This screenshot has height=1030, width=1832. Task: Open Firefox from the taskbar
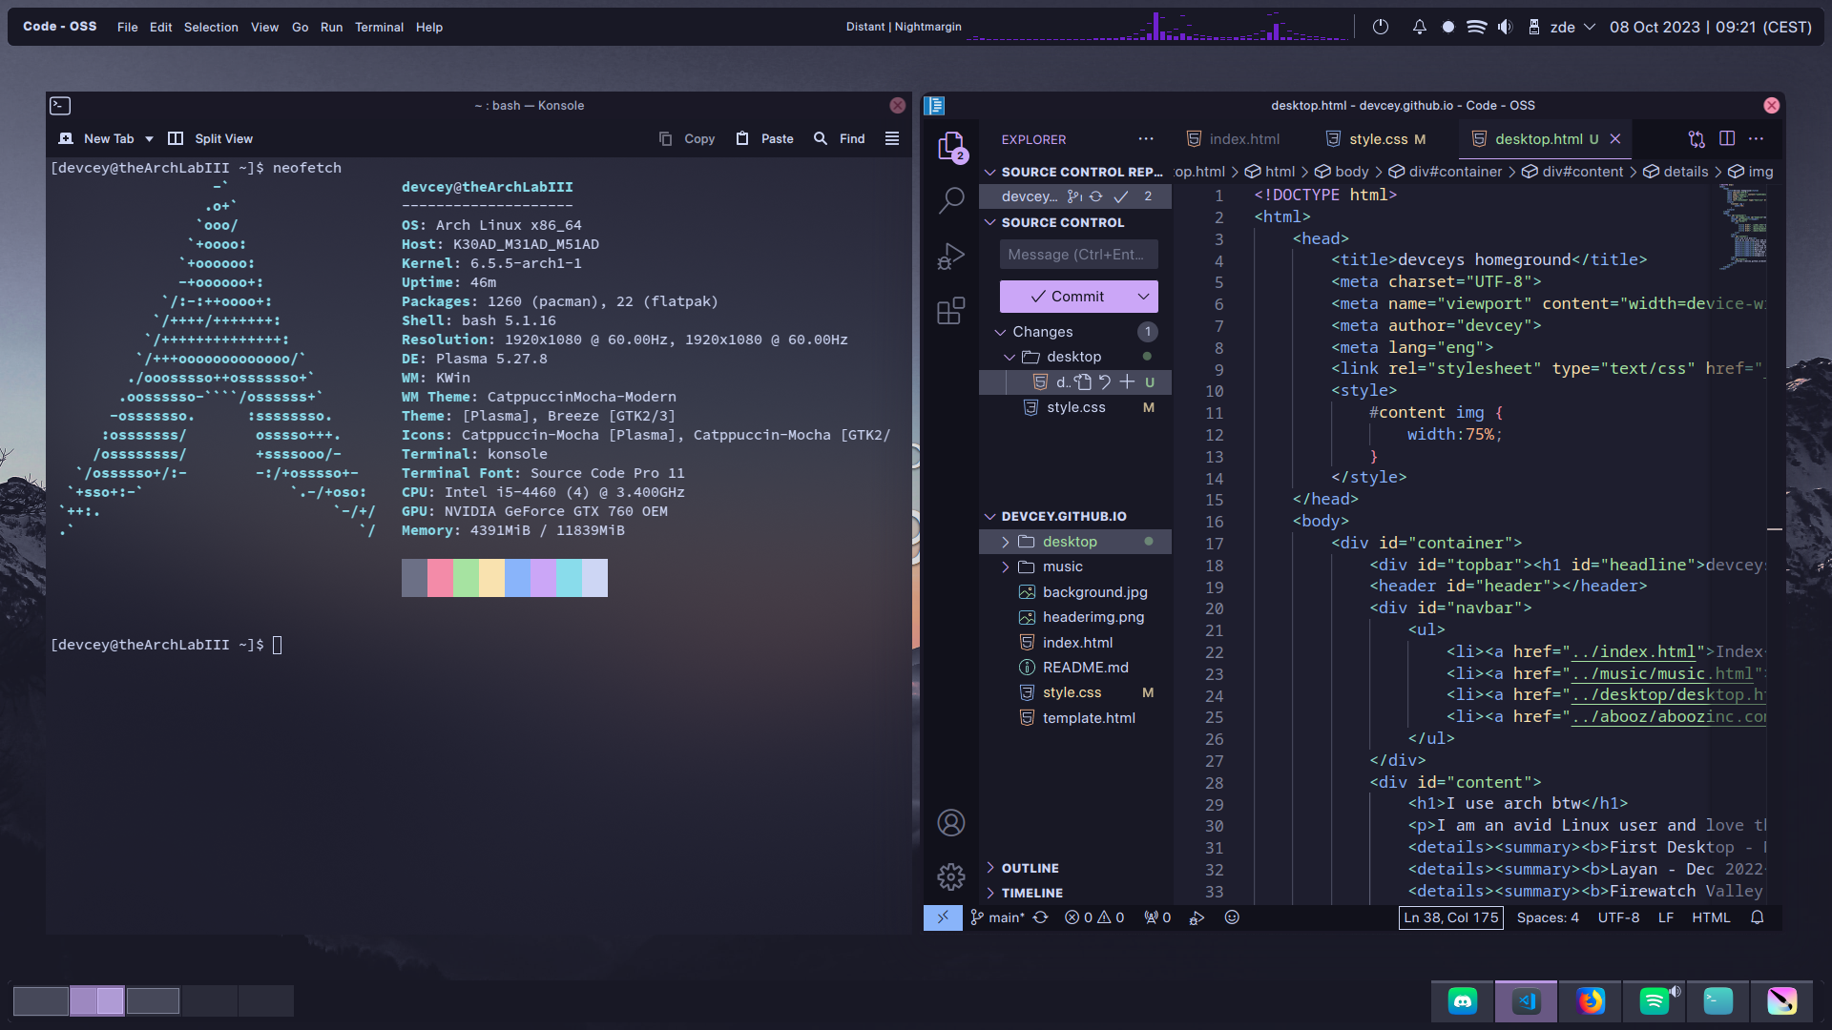[x=1591, y=1000]
